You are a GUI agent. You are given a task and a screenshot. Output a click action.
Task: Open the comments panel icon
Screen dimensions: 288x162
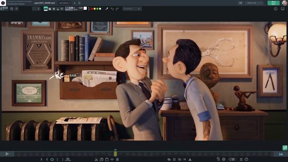[283, 9]
